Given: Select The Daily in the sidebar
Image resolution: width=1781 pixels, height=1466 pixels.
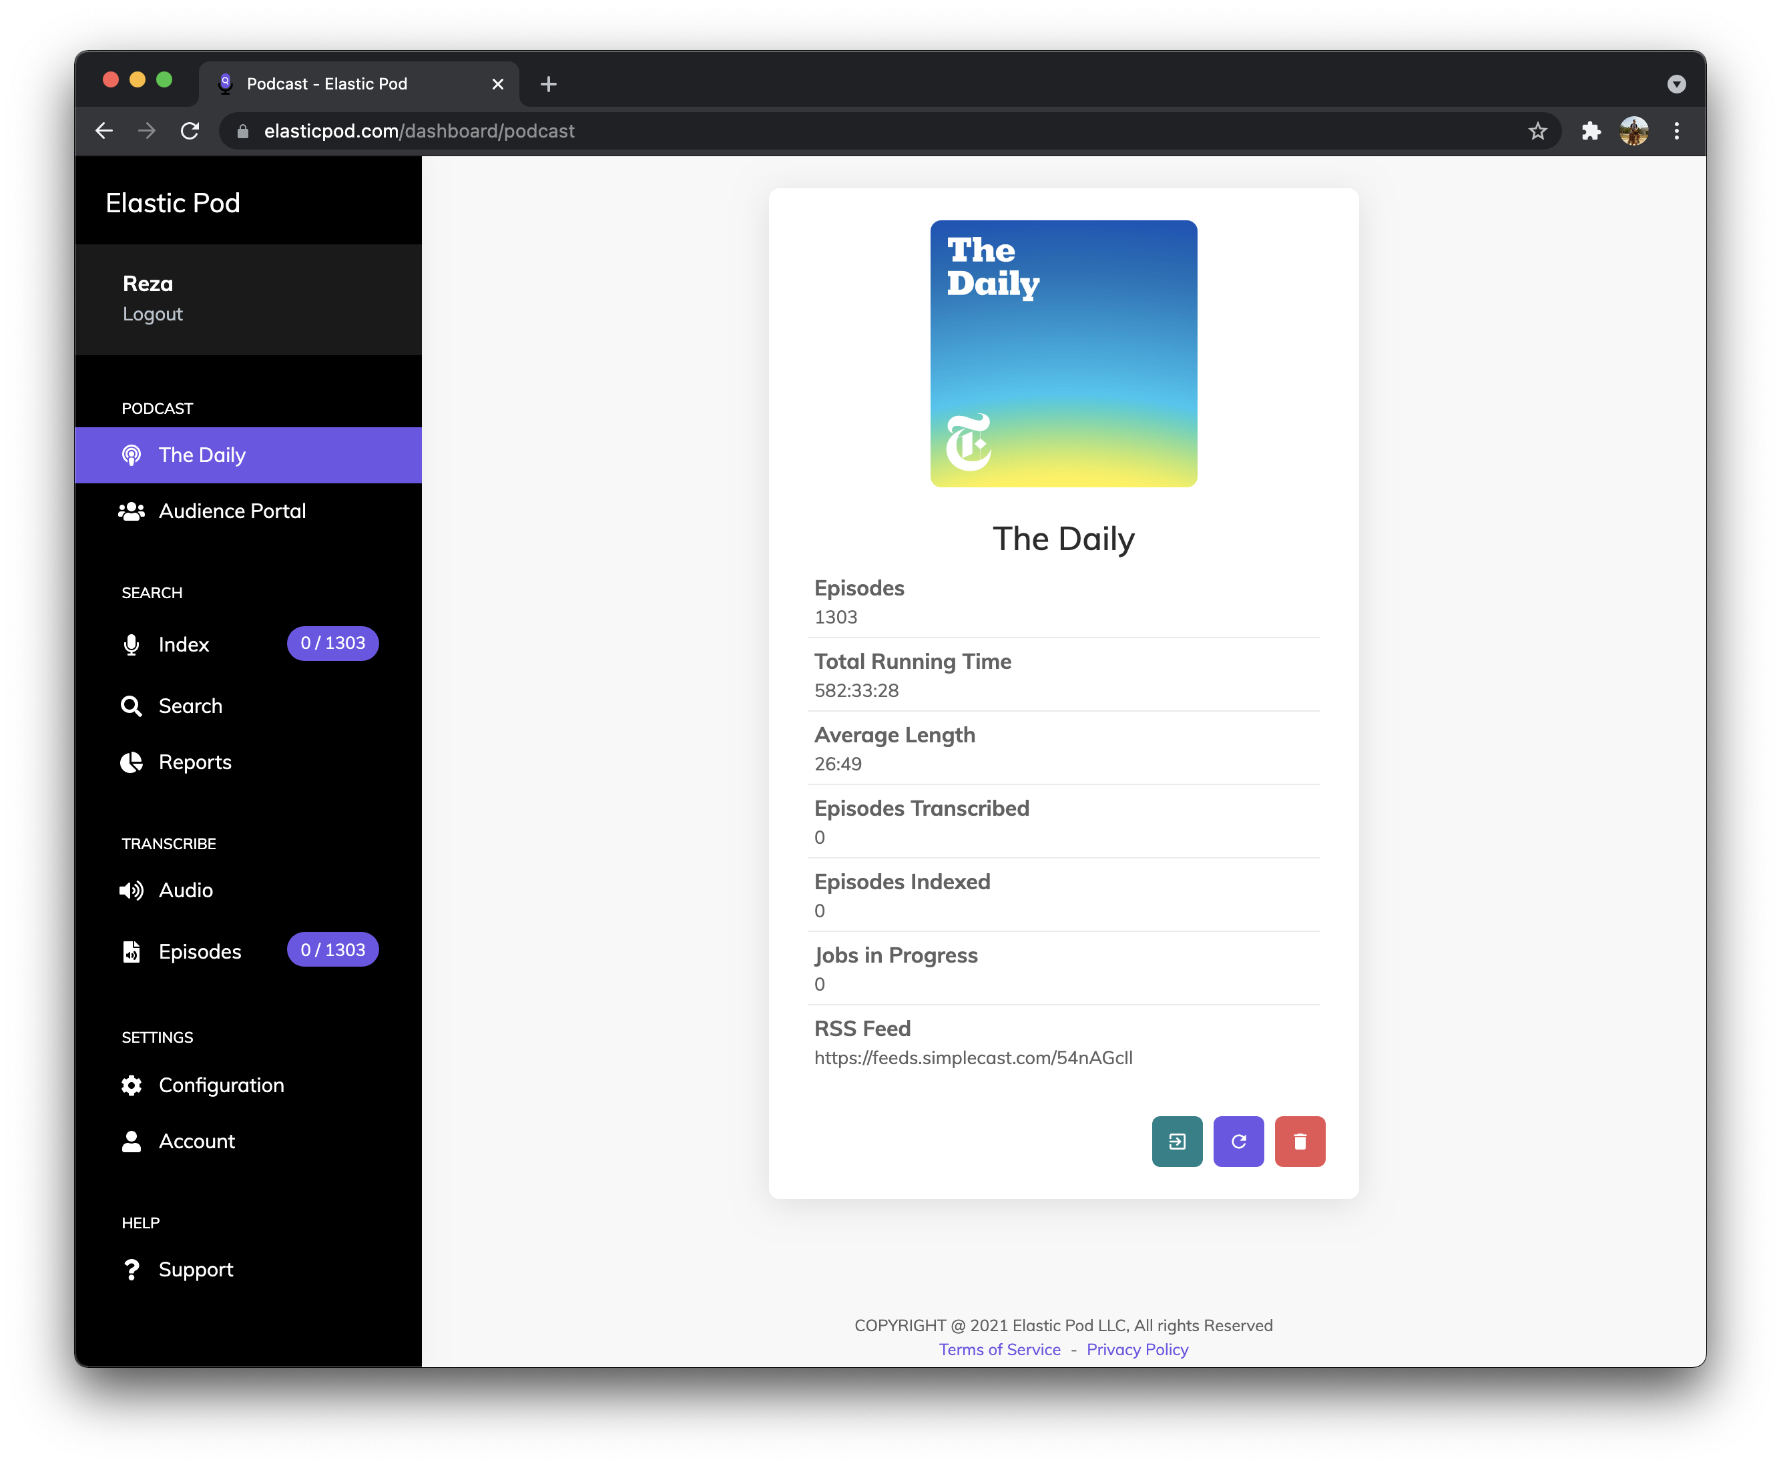Looking at the screenshot, I should pos(248,455).
